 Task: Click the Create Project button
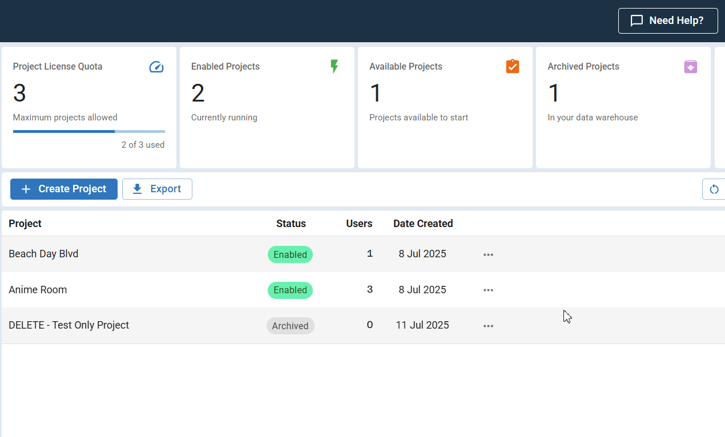coord(64,189)
